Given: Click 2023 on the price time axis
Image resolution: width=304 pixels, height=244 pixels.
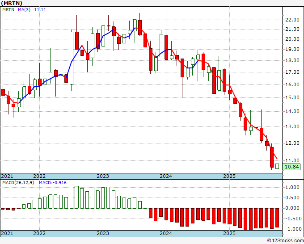Looking at the screenshot, I should (x=103, y=176).
